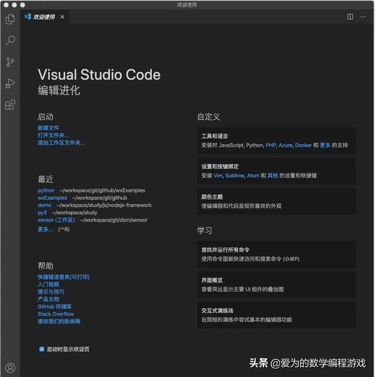
Task: Open the Accounts icon at sidebar bottom
Action: [x=10, y=368]
